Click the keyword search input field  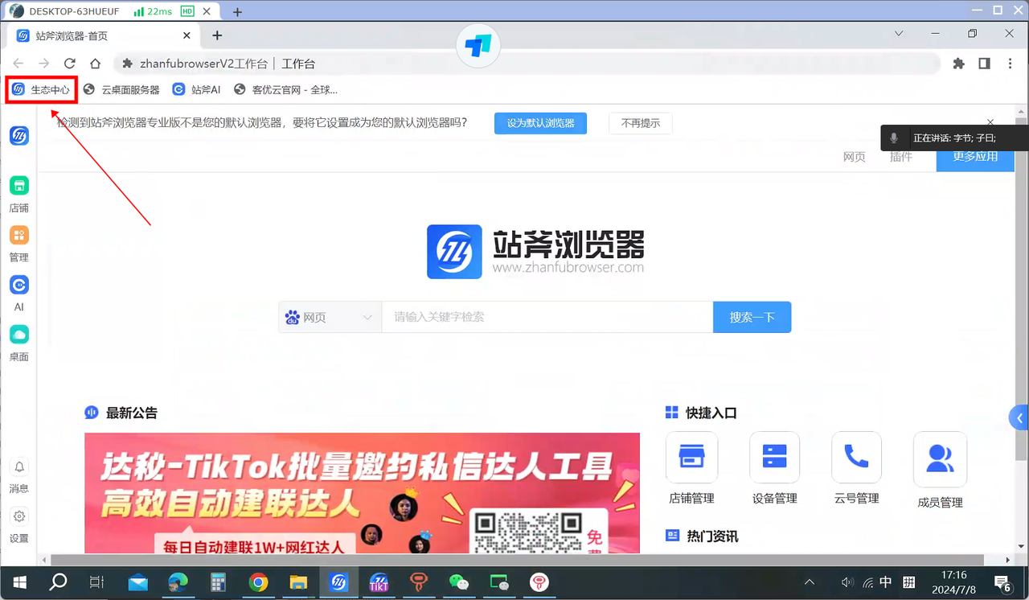[x=547, y=318]
